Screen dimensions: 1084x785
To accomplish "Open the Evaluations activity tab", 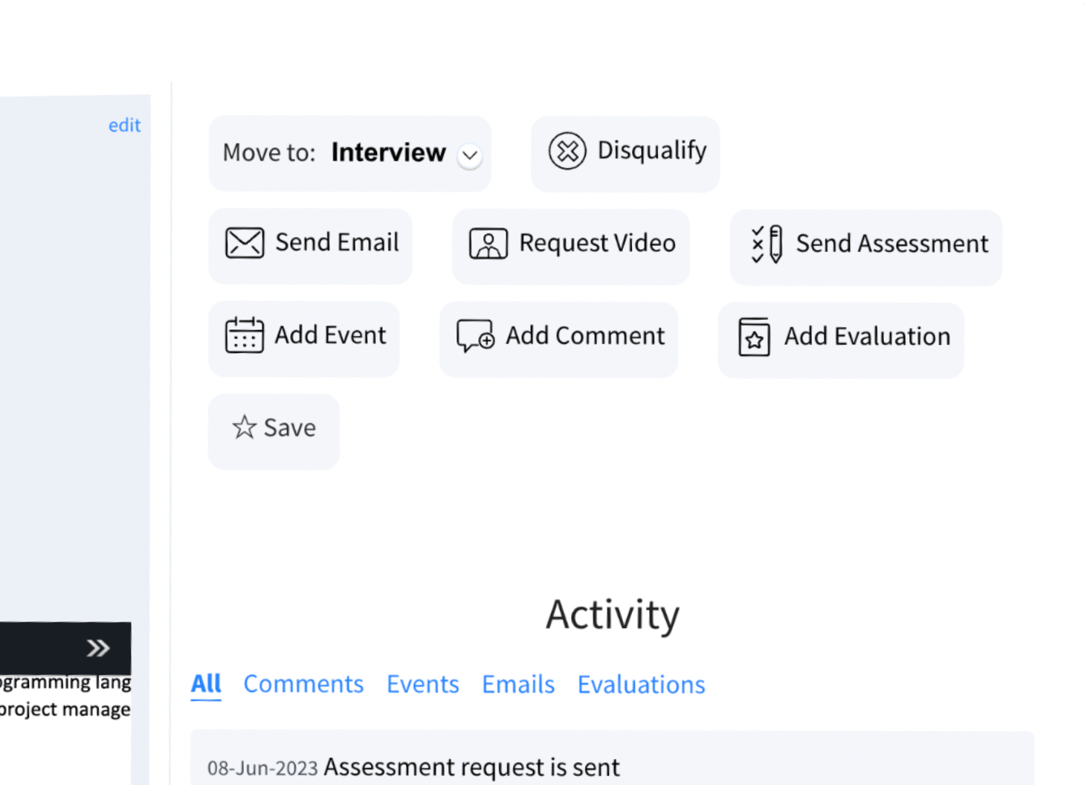I will 640,684.
